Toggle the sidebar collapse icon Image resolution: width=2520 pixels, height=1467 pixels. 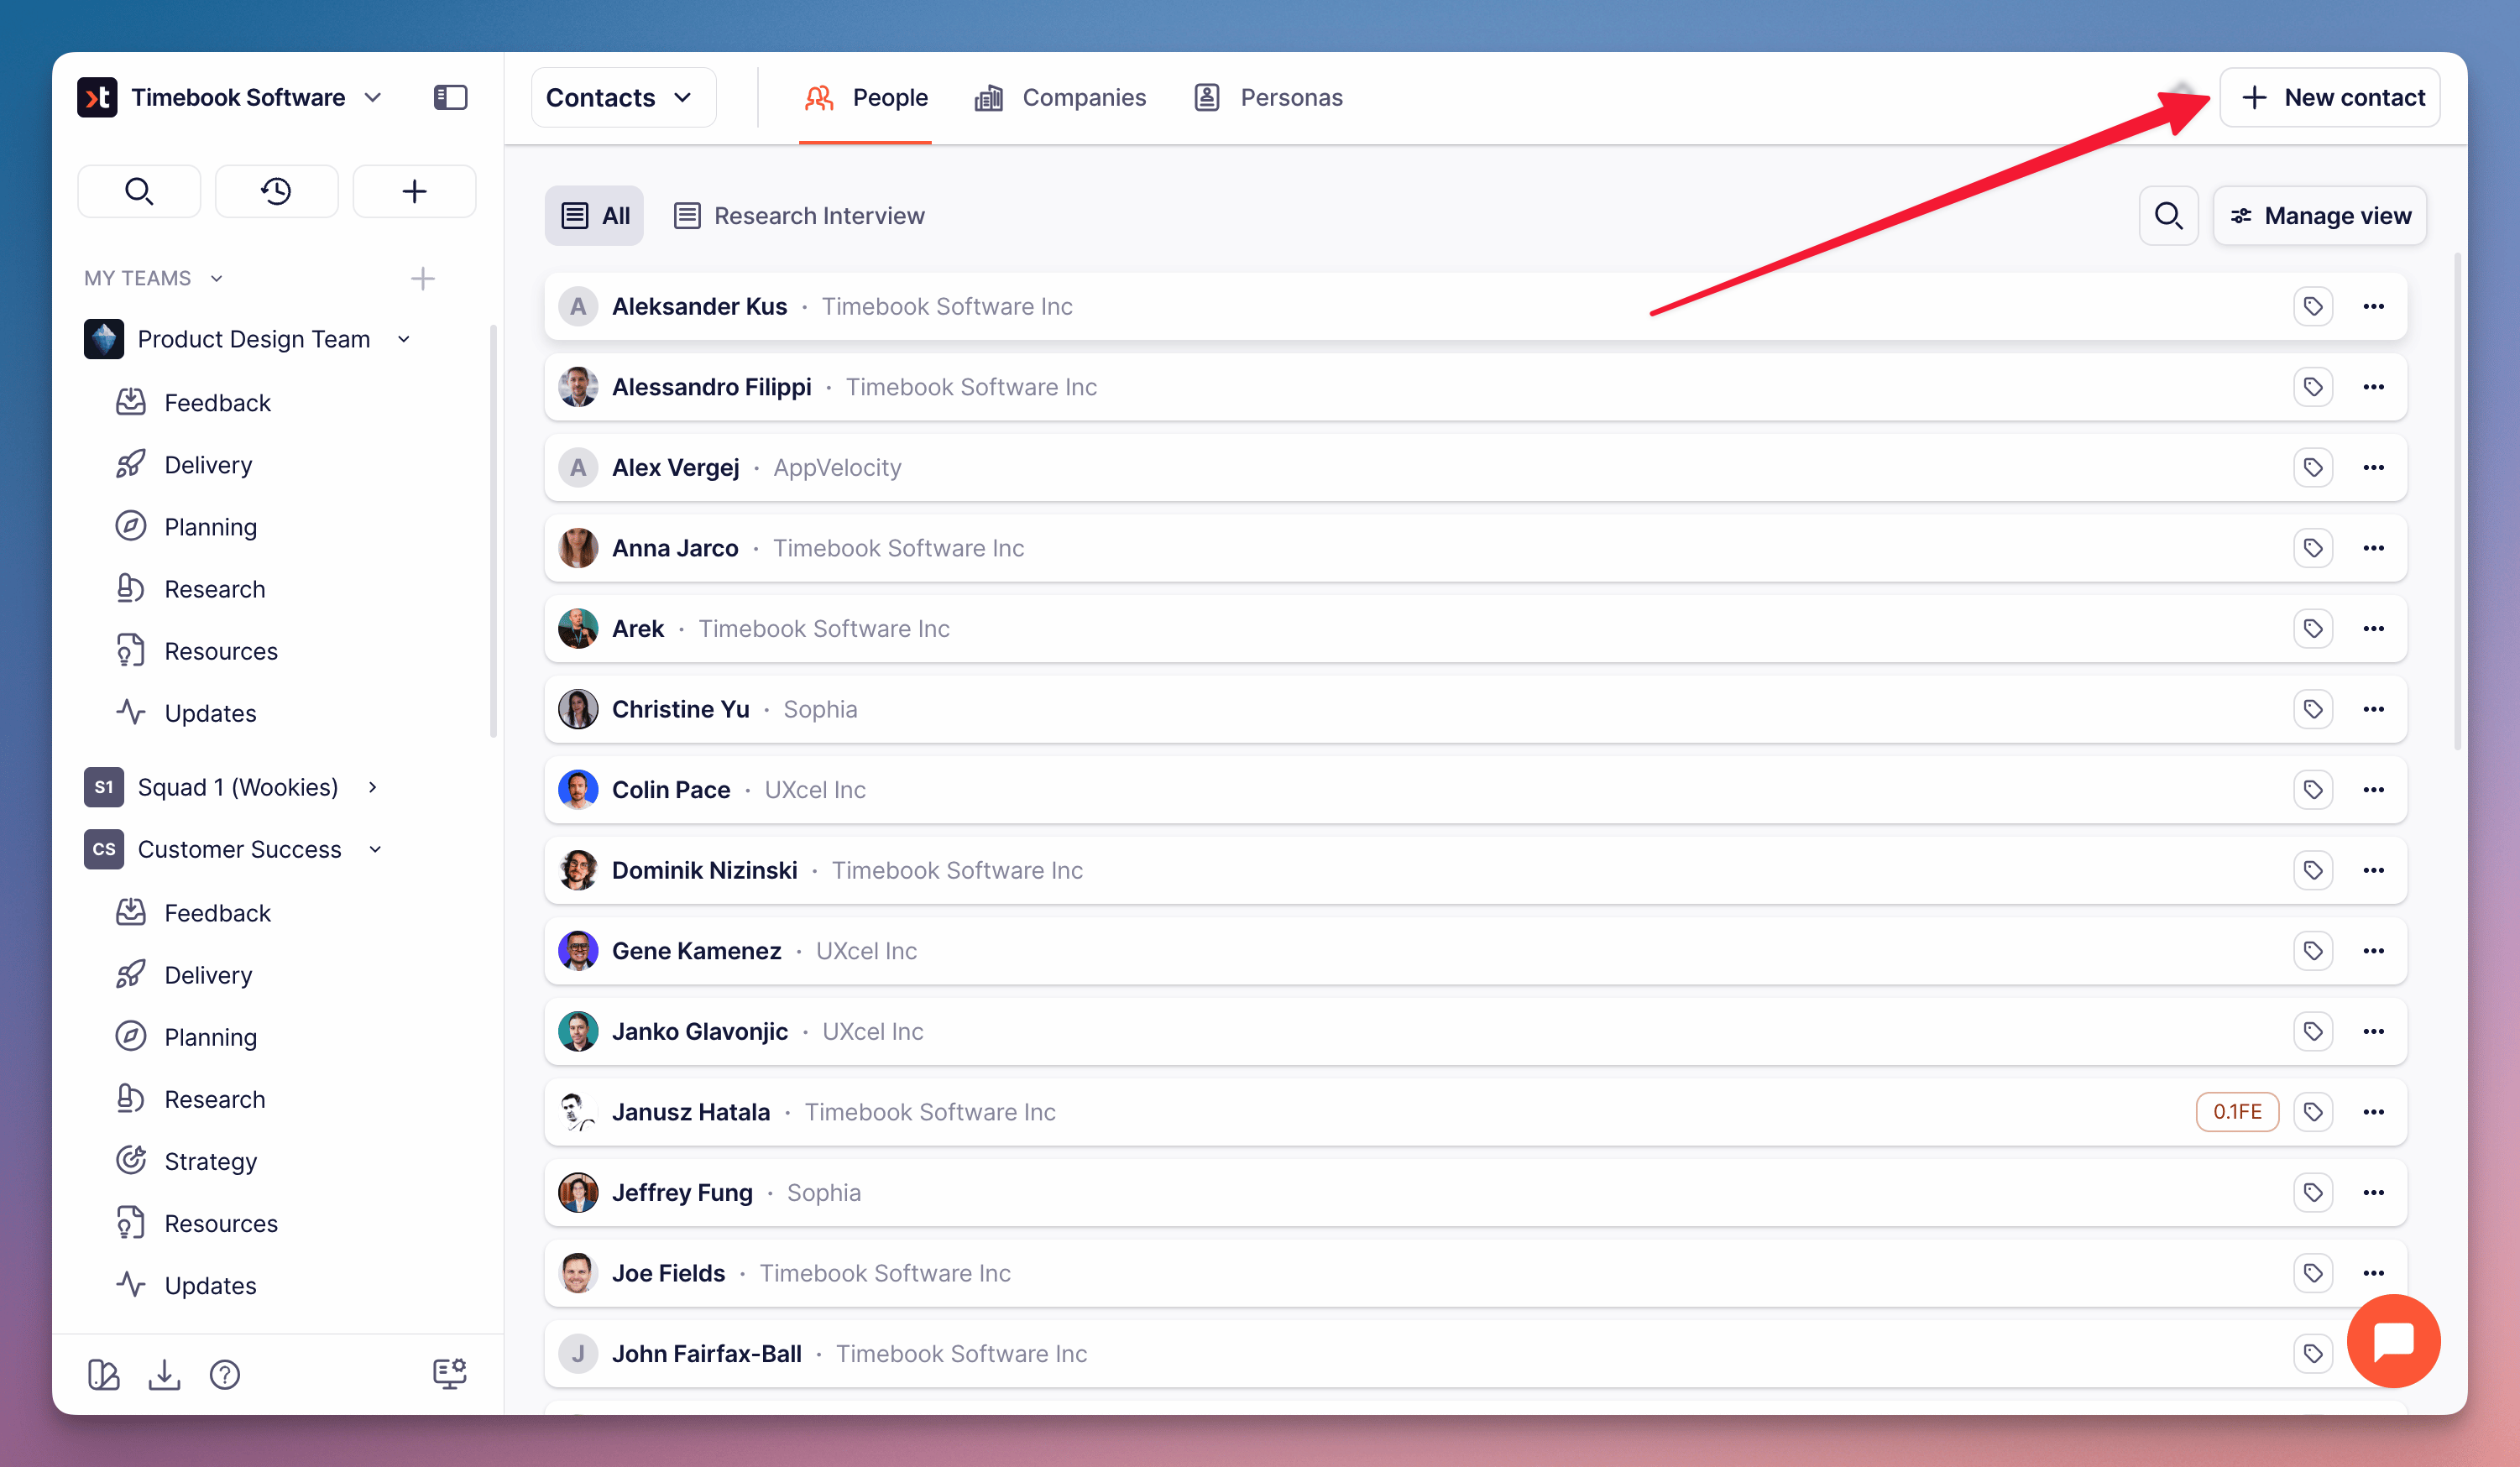click(x=450, y=97)
